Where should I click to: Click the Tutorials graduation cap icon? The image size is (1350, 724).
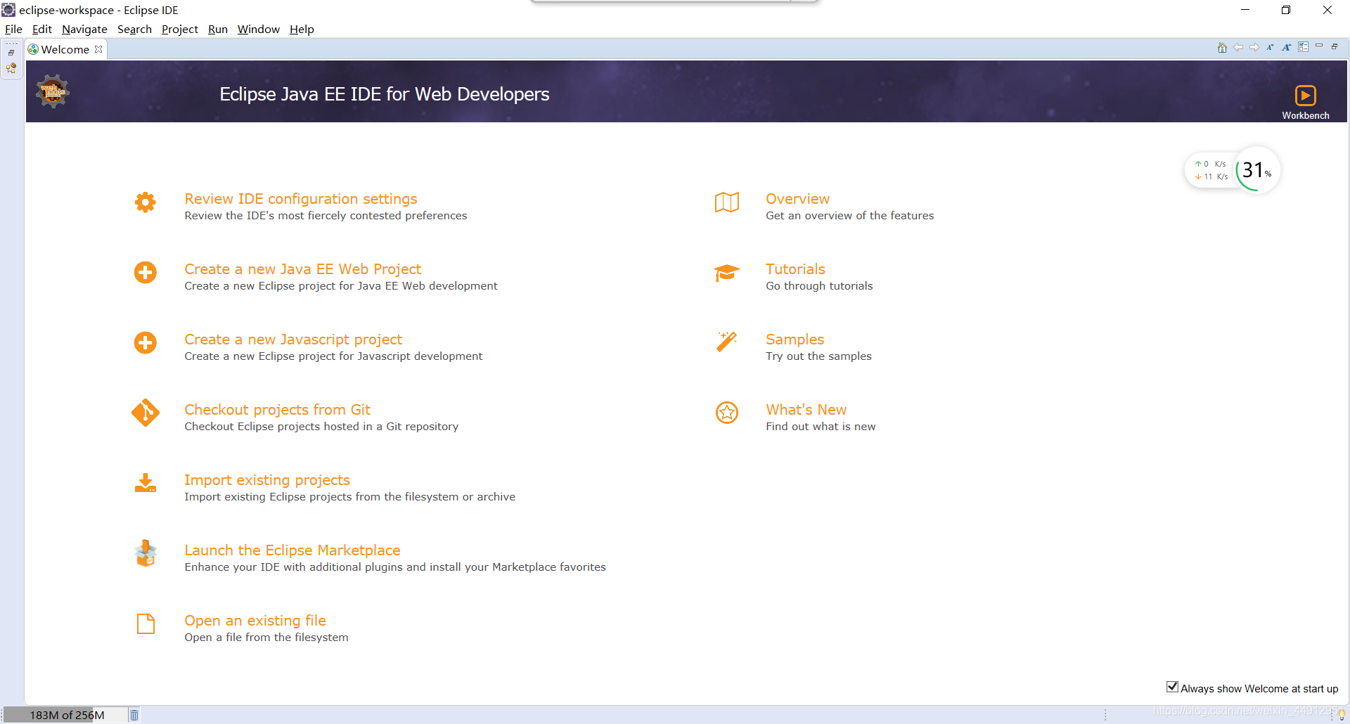[727, 273]
